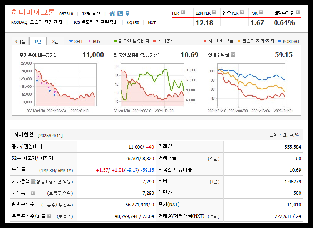Click the 12M PER value 12.18

(x=204, y=23)
